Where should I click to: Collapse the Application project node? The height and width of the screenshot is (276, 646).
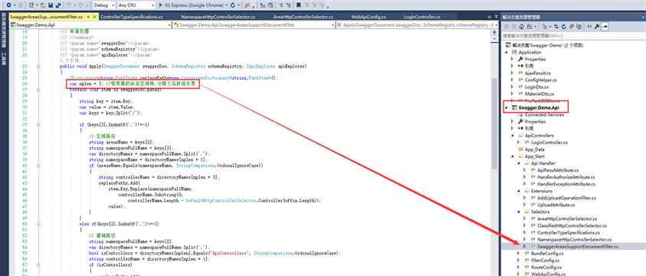507,52
